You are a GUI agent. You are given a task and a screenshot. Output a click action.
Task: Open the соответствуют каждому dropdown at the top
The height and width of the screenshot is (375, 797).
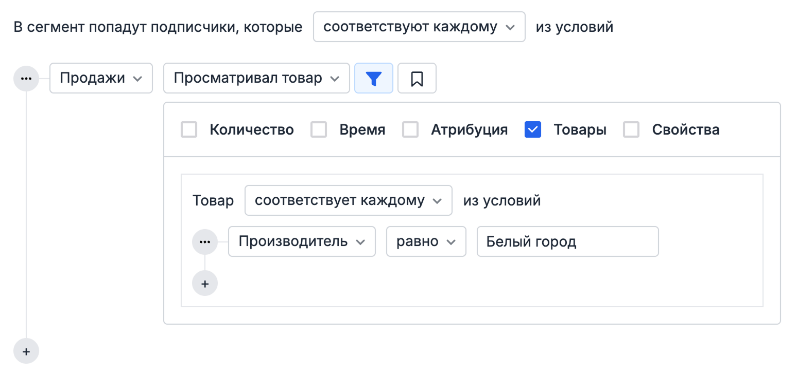[419, 27]
